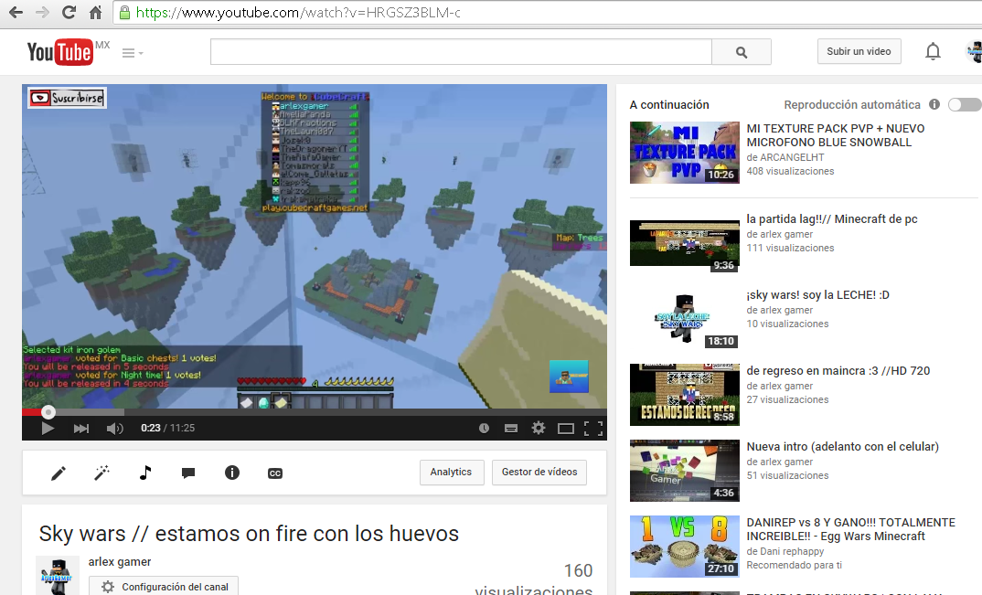This screenshot has height=595, width=982.
Task: Mute the video with the speaker icon
Action: pos(114,429)
